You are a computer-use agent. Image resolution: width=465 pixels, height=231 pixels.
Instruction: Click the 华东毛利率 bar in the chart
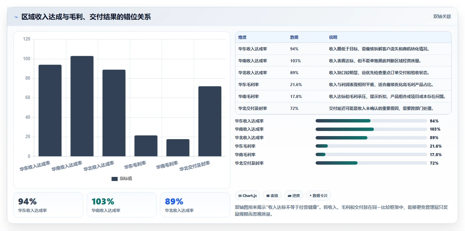point(146,146)
